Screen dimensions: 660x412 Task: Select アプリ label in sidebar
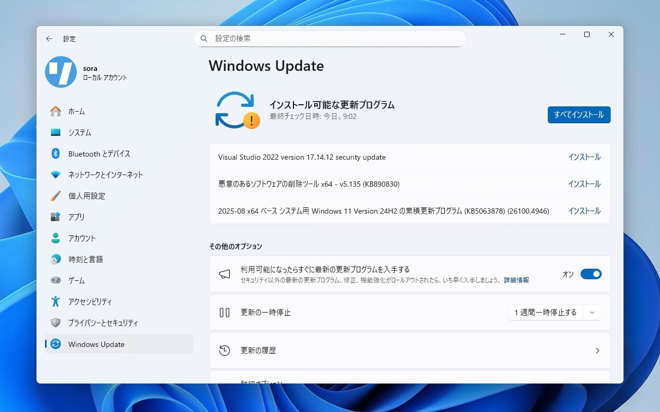click(76, 217)
